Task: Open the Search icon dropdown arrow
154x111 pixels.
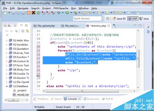Action: pos(94,13)
